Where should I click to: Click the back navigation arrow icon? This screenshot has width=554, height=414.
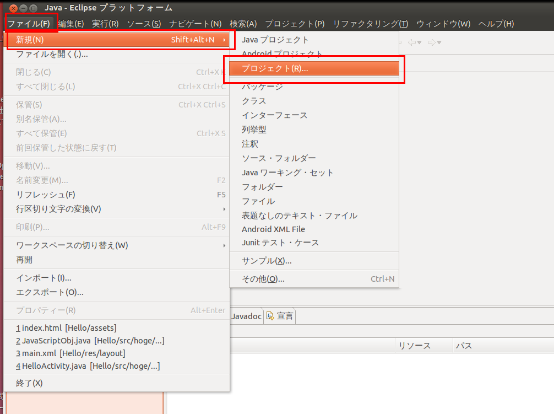[411, 43]
